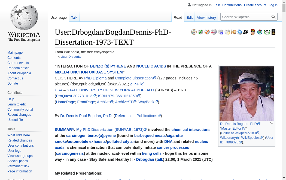
Task: Click the US Great Seal top icon
Action: (194, 32)
